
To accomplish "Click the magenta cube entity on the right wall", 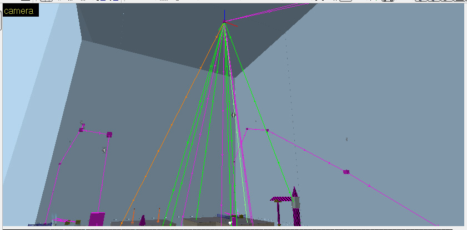I will point(346,172).
